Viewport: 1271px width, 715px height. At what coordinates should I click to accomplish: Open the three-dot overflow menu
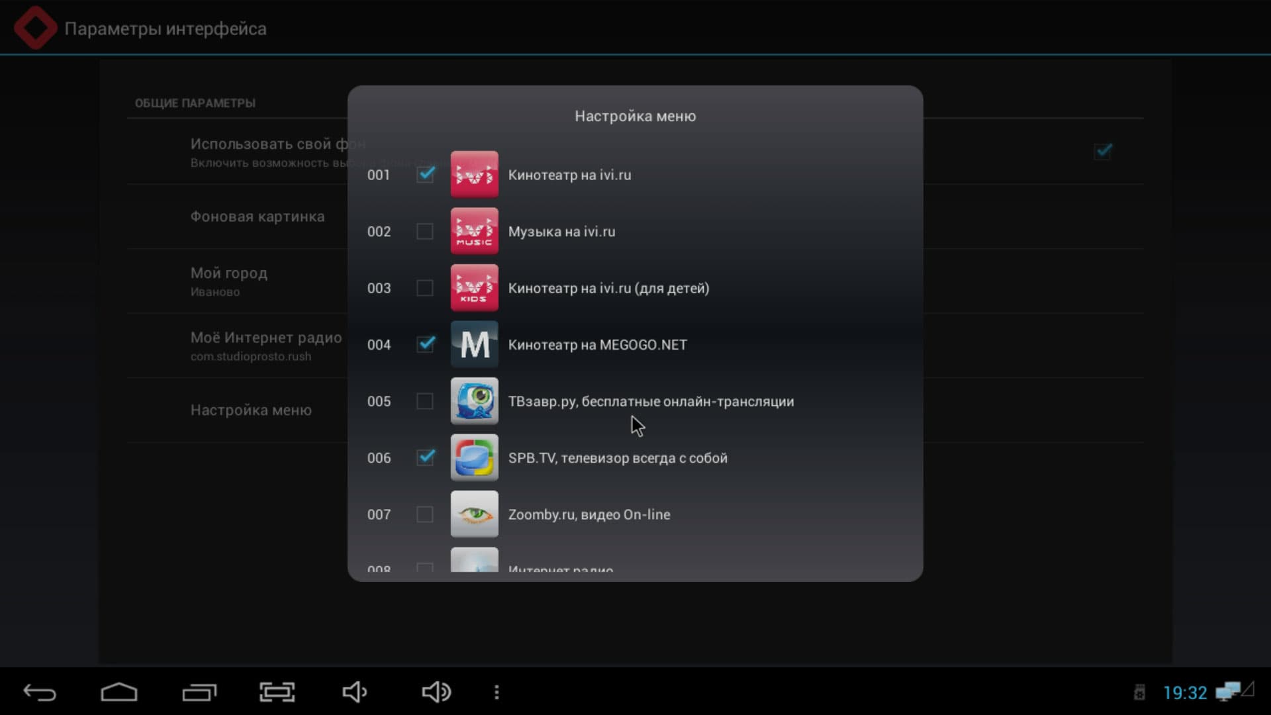496,692
